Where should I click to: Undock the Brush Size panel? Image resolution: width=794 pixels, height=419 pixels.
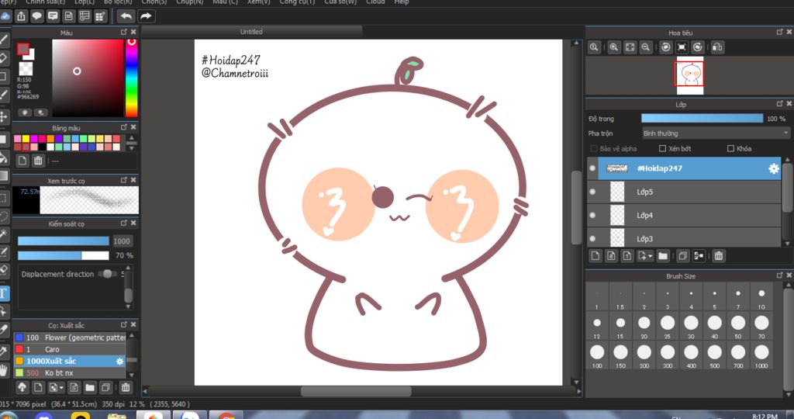[x=780, y=275]
